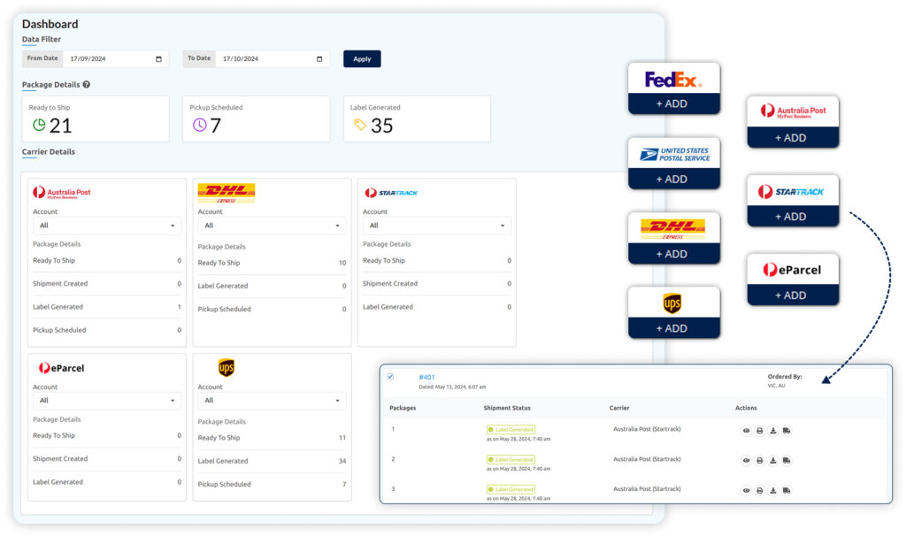The width and height of the screenshot is (906, 537).
Task: Open order #401 details link
Action: click(x=428, y=376)
